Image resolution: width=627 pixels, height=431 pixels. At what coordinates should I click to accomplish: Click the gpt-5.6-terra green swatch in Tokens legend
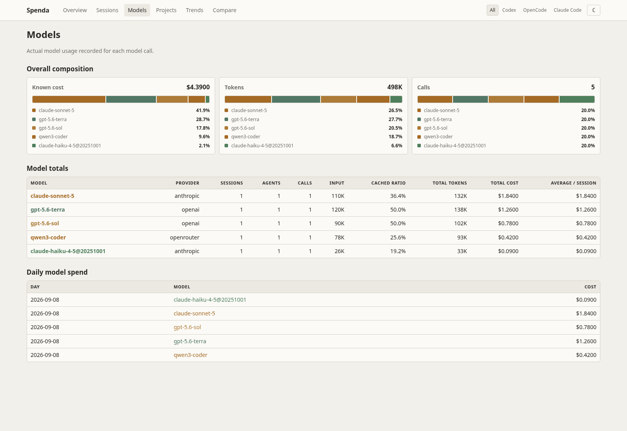227,120
